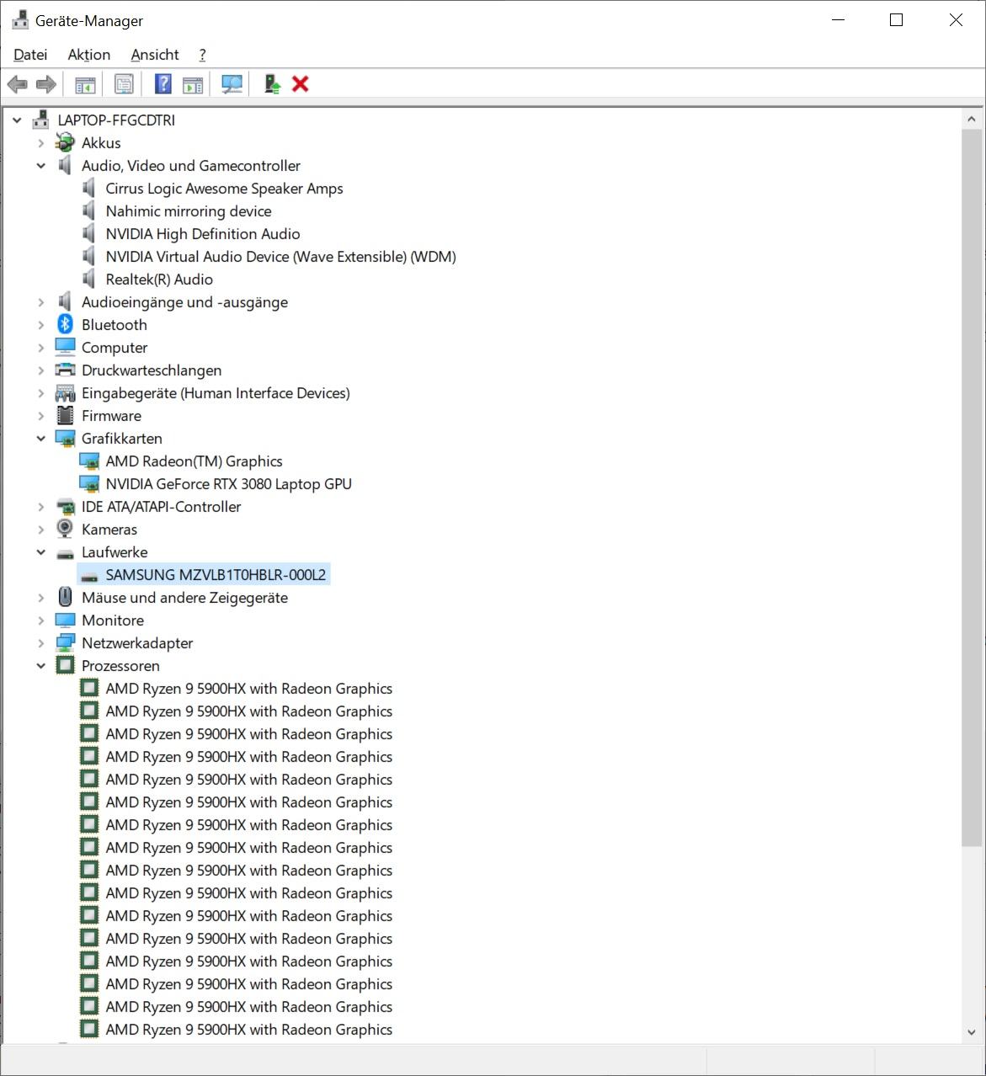Click the Forward arrow toolbar button
This screenshot has width=986, height=1076.
point(46,84)
